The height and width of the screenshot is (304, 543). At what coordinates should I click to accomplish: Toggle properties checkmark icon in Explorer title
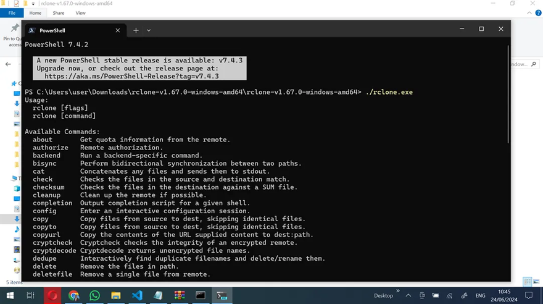click(x=16, y=4)
